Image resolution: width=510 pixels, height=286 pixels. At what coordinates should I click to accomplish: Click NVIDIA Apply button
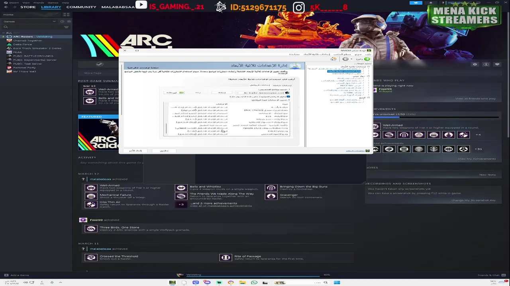164,151
